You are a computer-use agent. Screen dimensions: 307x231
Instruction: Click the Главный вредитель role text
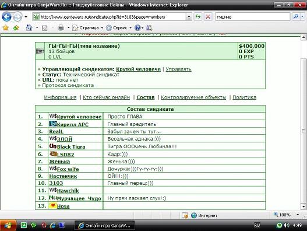pos(132,124)
